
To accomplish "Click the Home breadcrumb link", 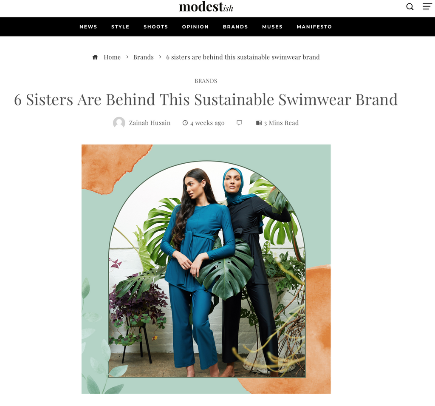I will pos(112,57).
